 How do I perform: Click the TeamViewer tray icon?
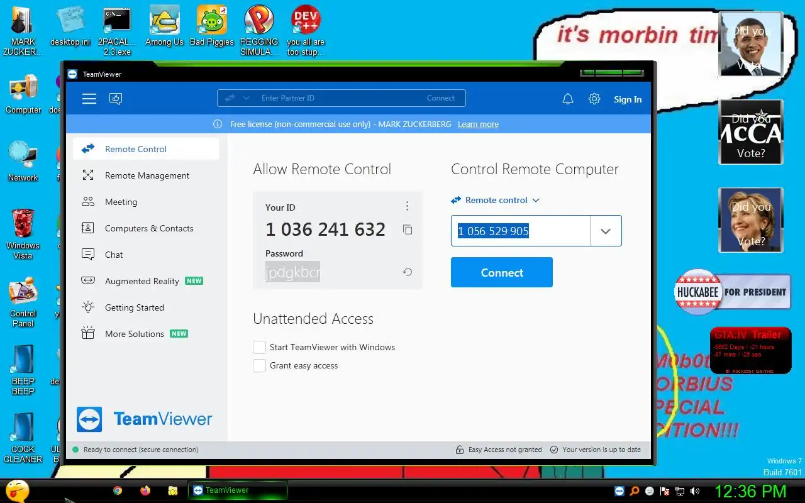pos(620,491)
